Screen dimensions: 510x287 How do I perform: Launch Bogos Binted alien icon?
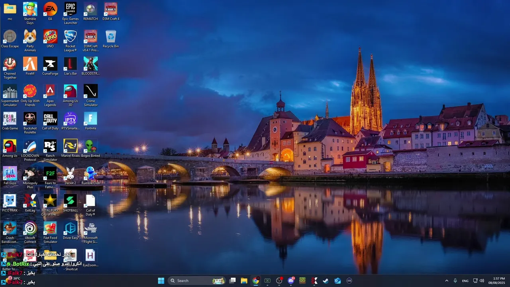90,149
